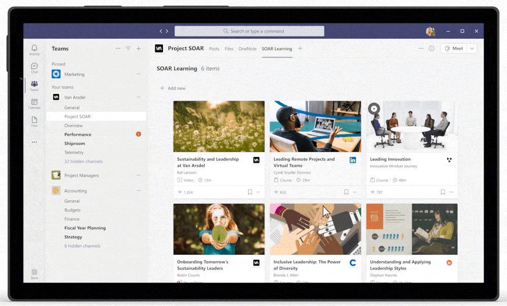Bookmark Leading Remote Projects and Virtual Teams

pos(346,192)
